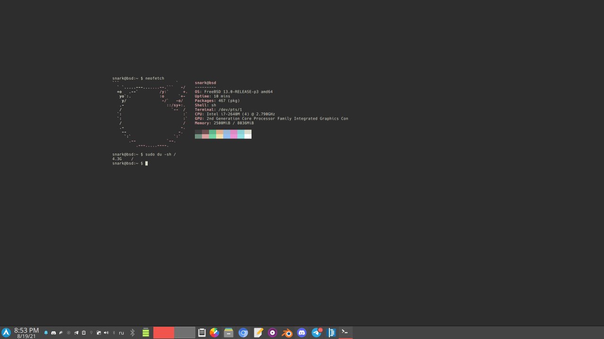Open the application launcher menu icon
This screenshot has height=339, width=604.
(x=6, y=332)
